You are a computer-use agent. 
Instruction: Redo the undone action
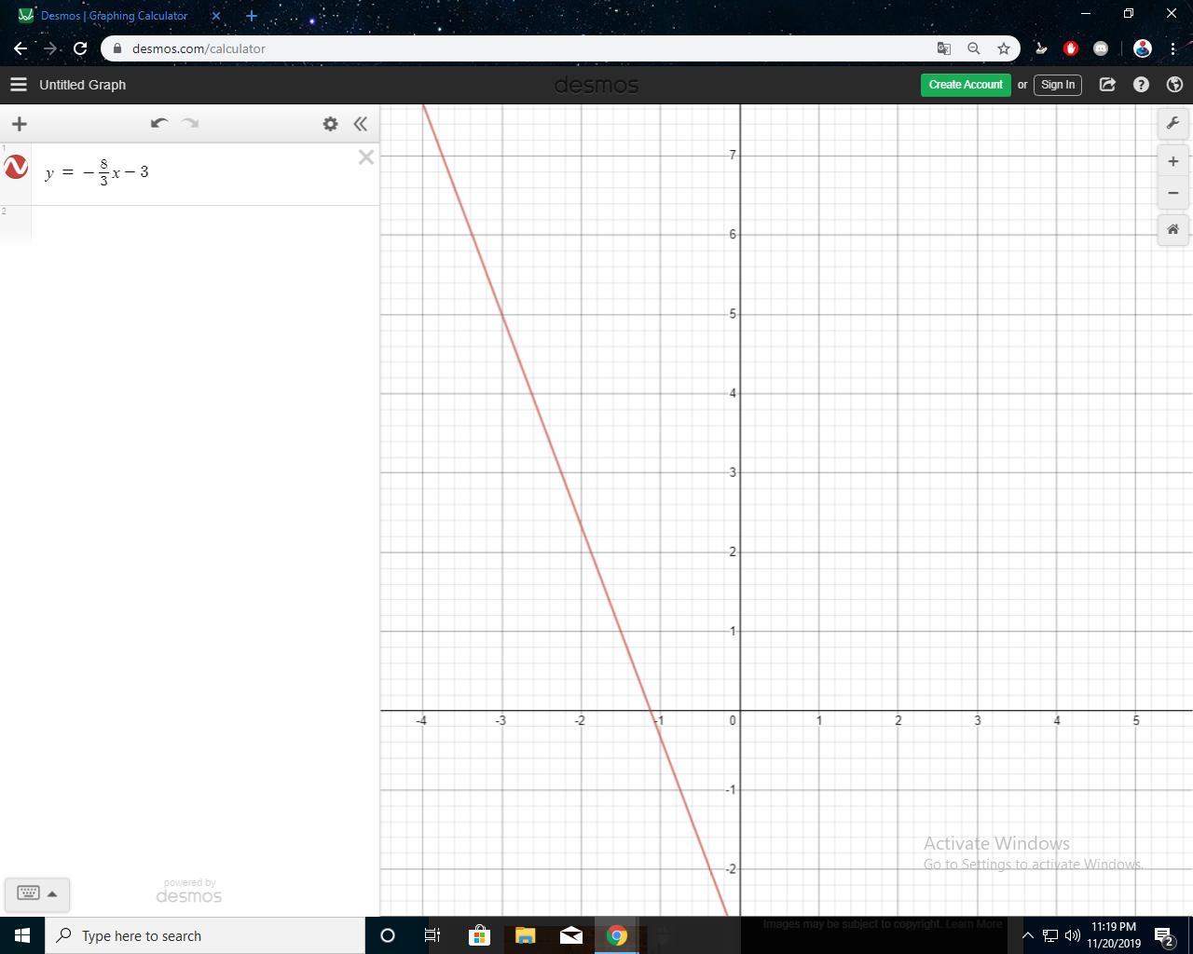(190, 123)
